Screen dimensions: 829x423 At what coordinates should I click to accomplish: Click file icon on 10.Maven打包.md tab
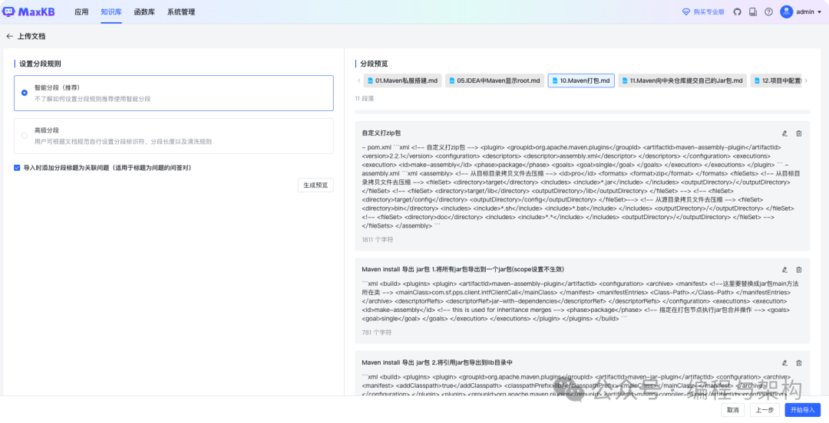pos(555,80)
